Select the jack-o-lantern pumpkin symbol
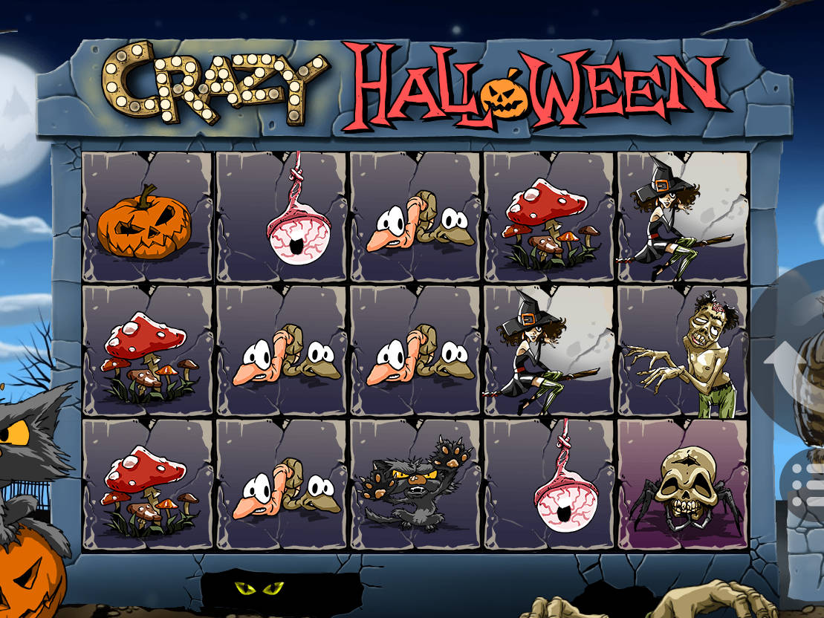Viewport: 824px width, 618px height. [144, 222]
